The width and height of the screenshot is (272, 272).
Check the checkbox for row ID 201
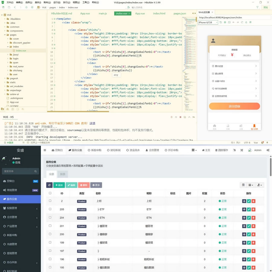[50, 226]
